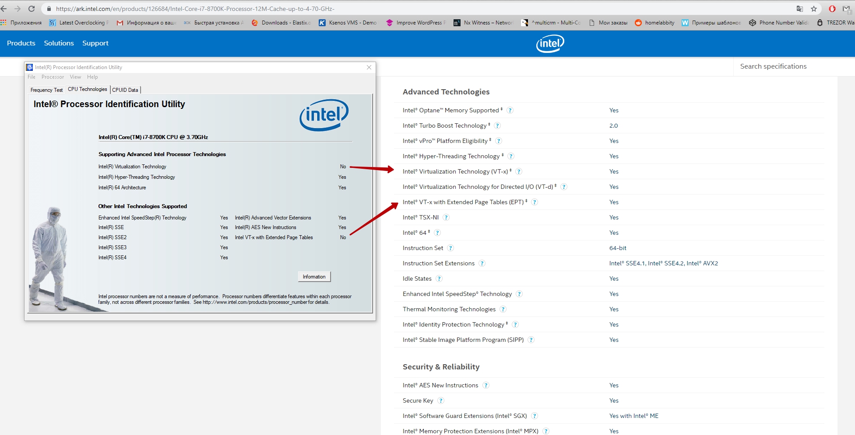Screen dimensions: 855x435
Task: Open the CPUID Data tab
Action: coord(125,90)
